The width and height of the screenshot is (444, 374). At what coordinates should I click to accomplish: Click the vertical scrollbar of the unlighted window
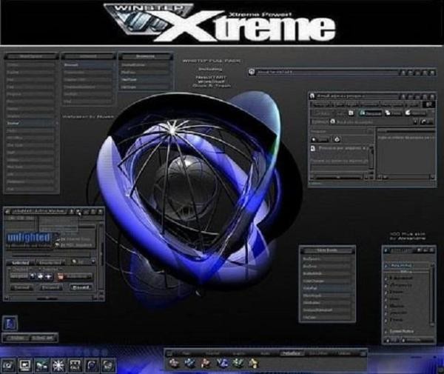pyautogui.click(x=101, y=257)
